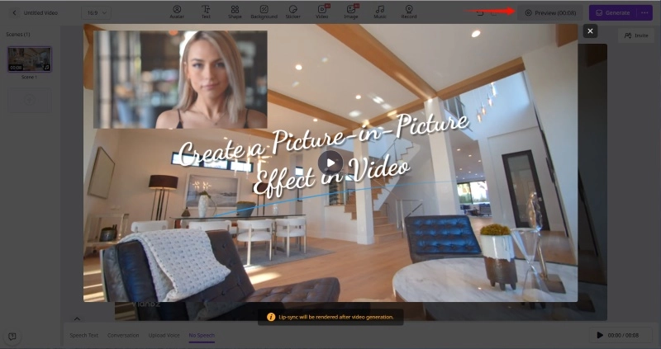
Task: Open the feedback icon in bottom-left corner
Action: 12,336
